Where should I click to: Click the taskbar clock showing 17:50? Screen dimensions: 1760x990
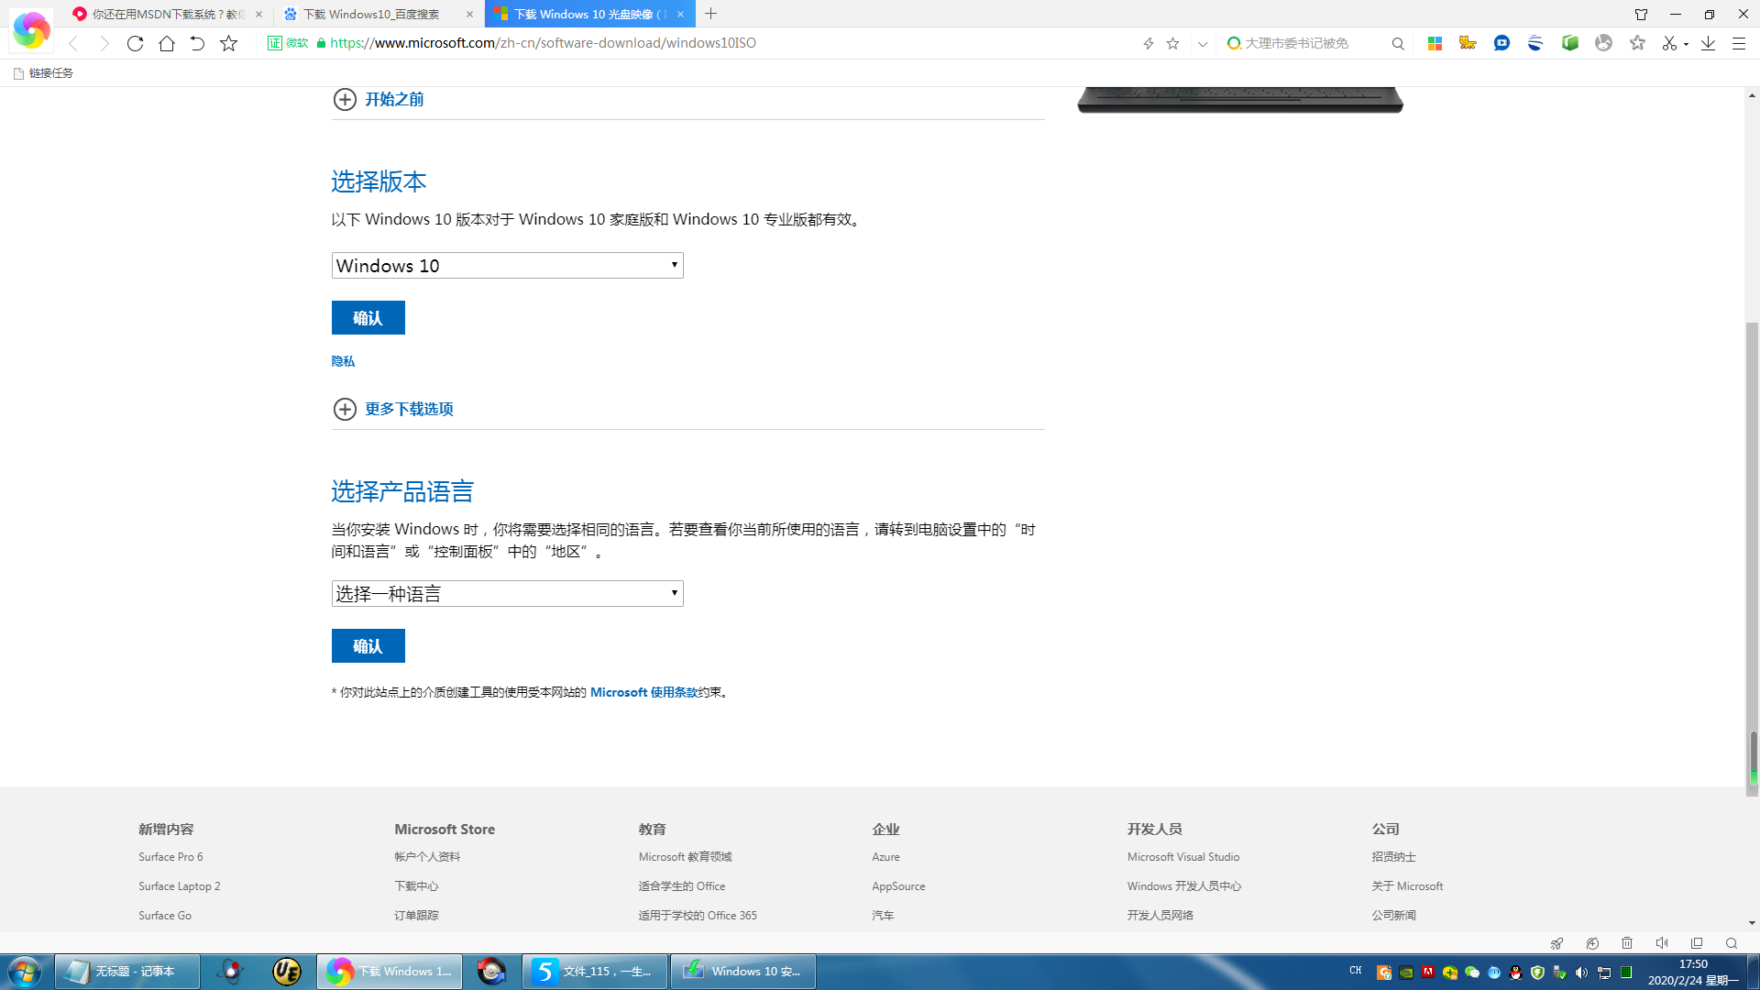1693,972
